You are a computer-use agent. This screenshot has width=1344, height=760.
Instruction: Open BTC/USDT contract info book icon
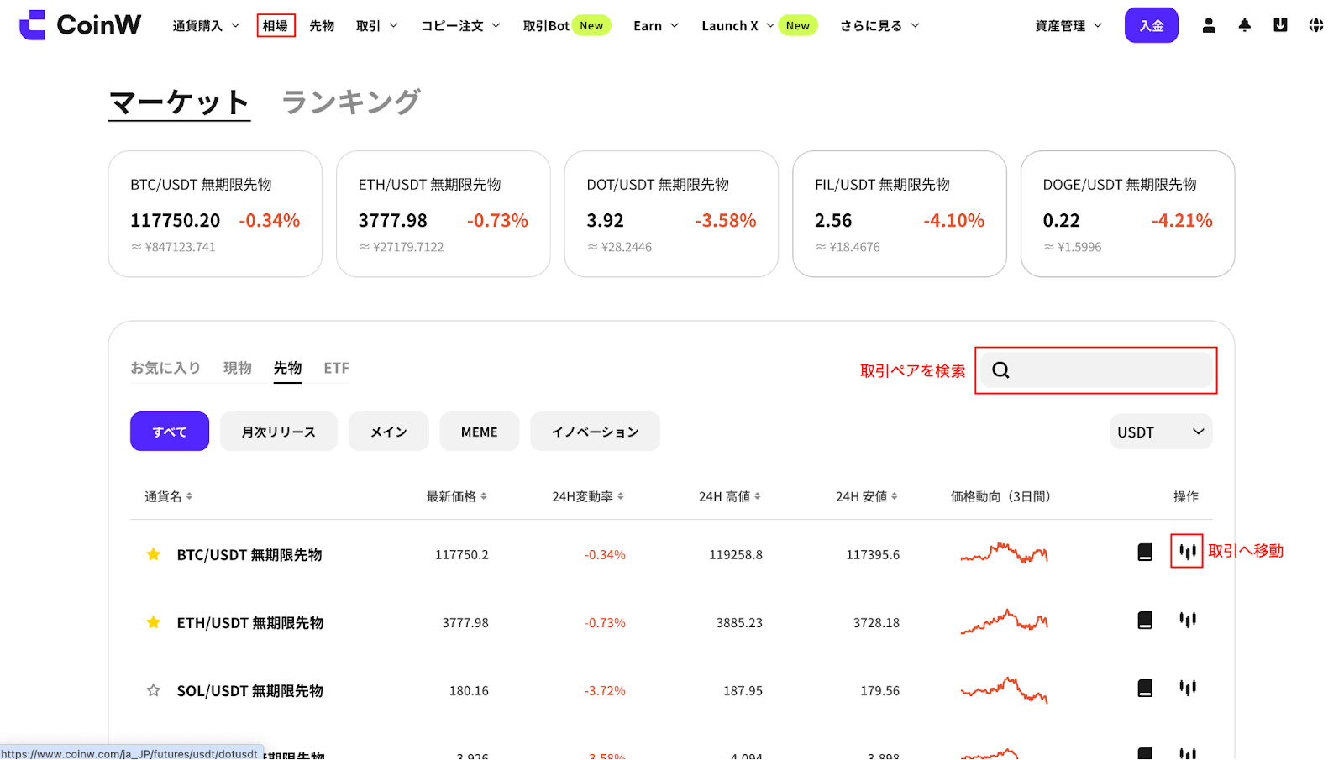pyautogui.click(x=1145, y=552)
